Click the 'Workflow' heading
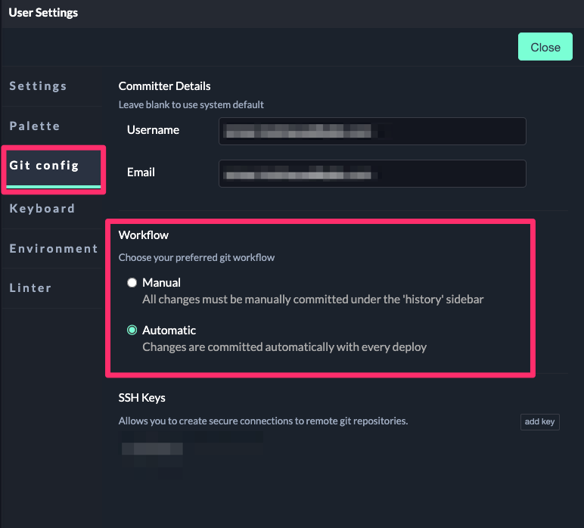This screenshot has width=584, height=528. (144, 235)
